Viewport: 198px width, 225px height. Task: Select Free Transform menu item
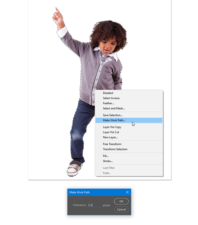(x=129, y=144)
